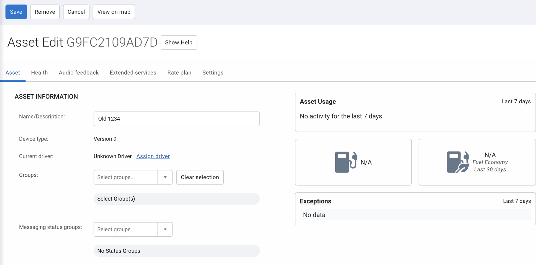This screenshot has width=536, height=265.
Task: Click the Fuel Economy leaf pump icon
Action: pos(458,162)
